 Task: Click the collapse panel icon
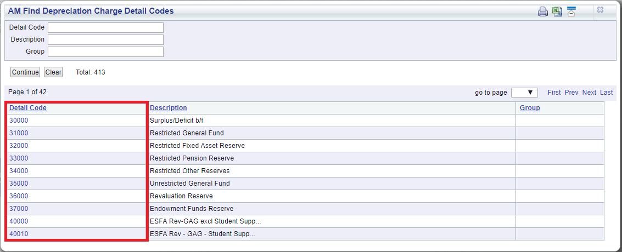[x=571, y=12]
